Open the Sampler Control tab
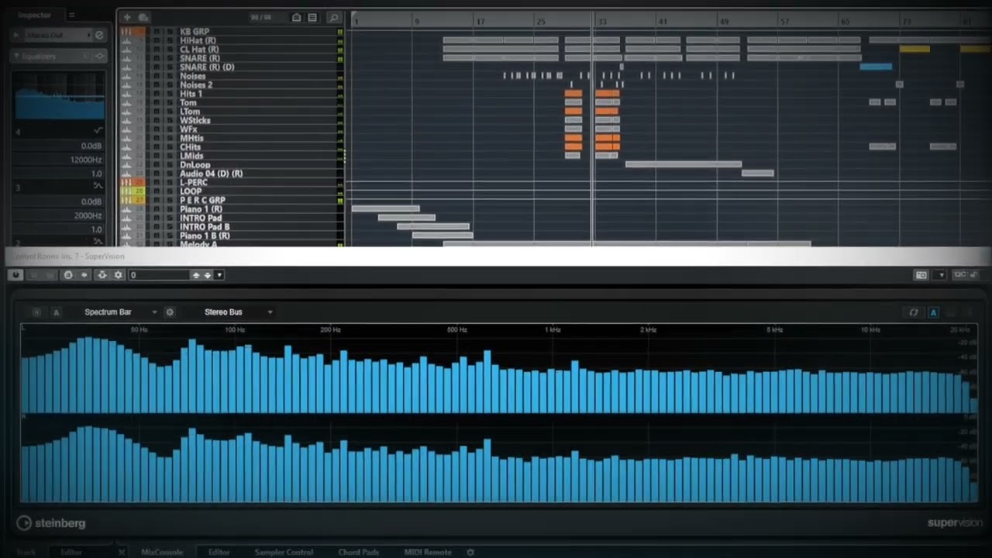 (x=284, y=552)
